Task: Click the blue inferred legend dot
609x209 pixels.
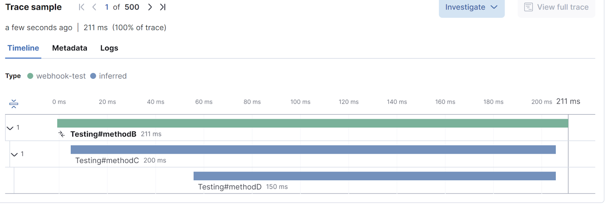Action: [93, 76]
